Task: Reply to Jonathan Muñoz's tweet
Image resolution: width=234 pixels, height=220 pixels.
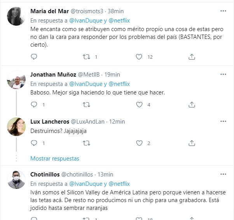Action: click(34, 105)
